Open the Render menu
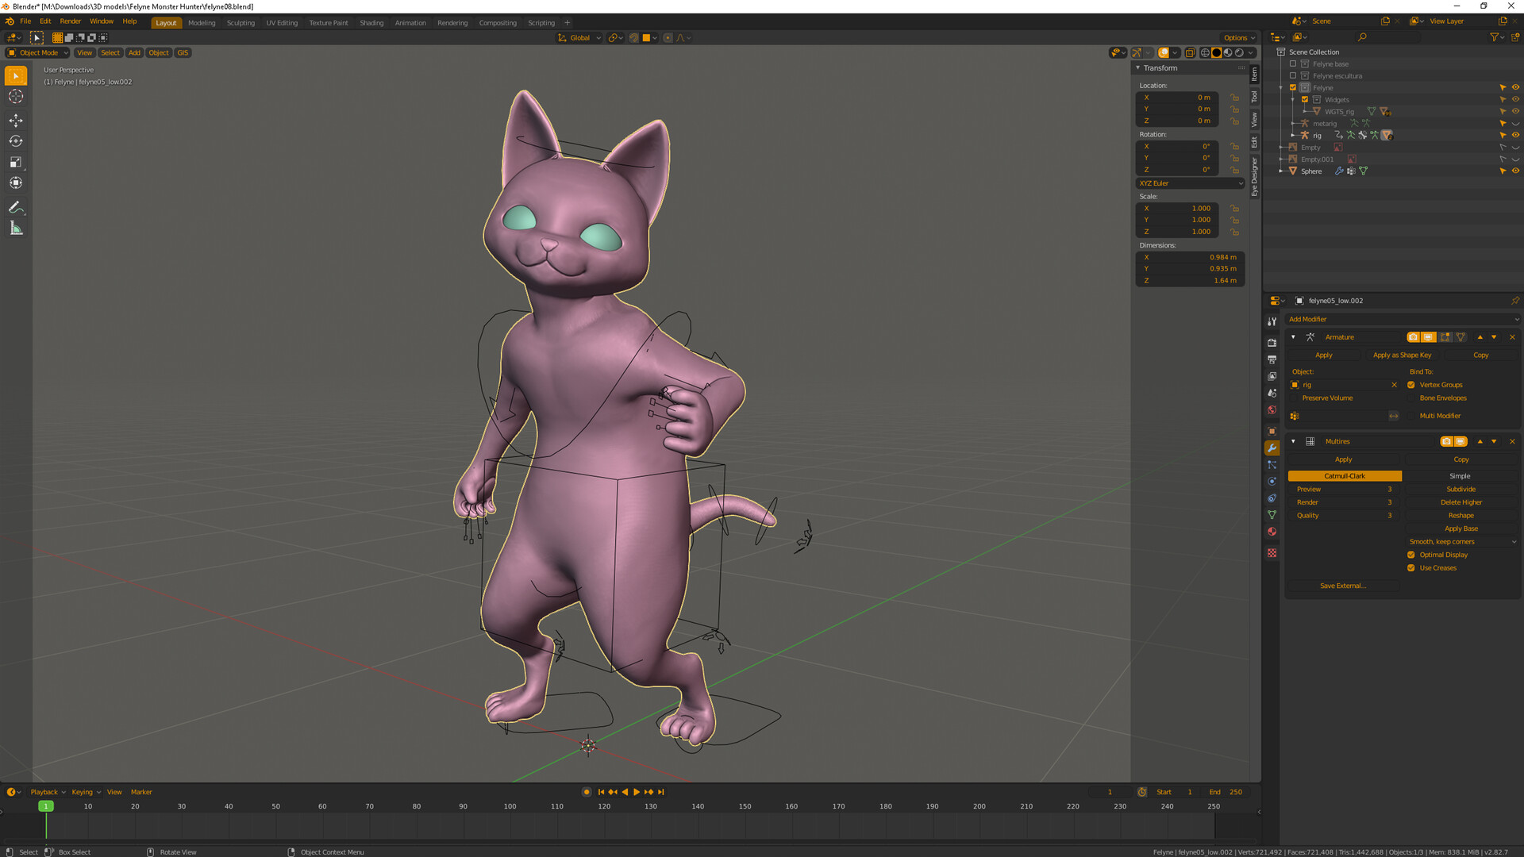The height and width of the screenshot is (857, 1524). tap(71, 21)
